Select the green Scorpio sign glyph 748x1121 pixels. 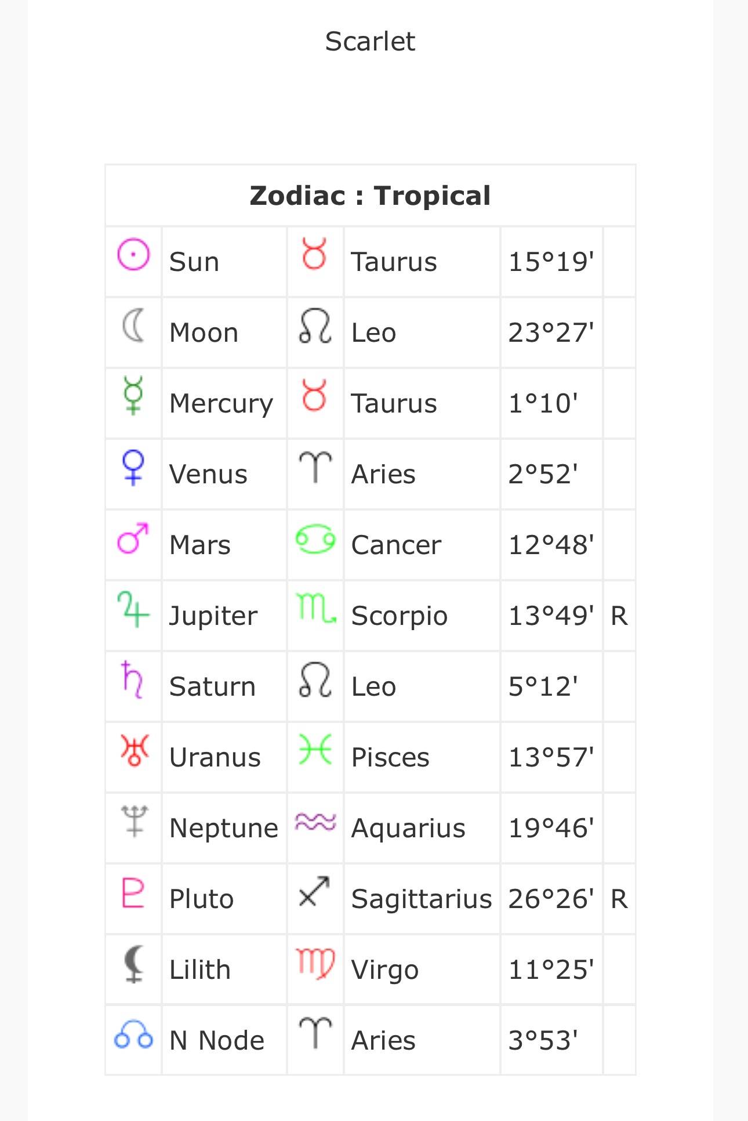316,608
